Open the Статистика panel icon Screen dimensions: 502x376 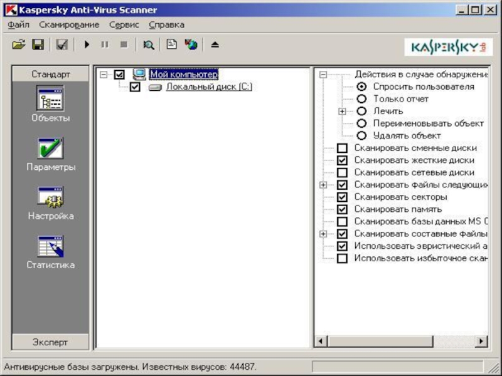click(x=50, y=246)
